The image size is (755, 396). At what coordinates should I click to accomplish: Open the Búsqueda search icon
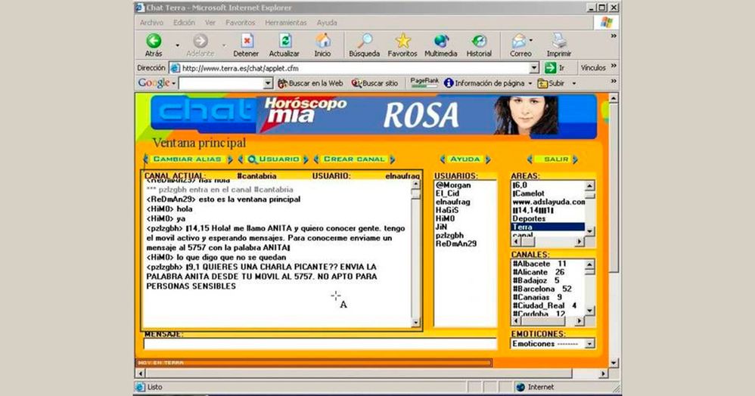point(365,41)
